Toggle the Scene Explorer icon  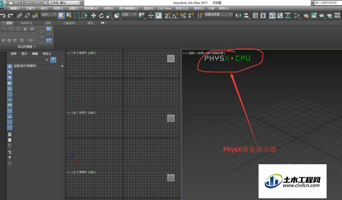(x=255, y=15)
